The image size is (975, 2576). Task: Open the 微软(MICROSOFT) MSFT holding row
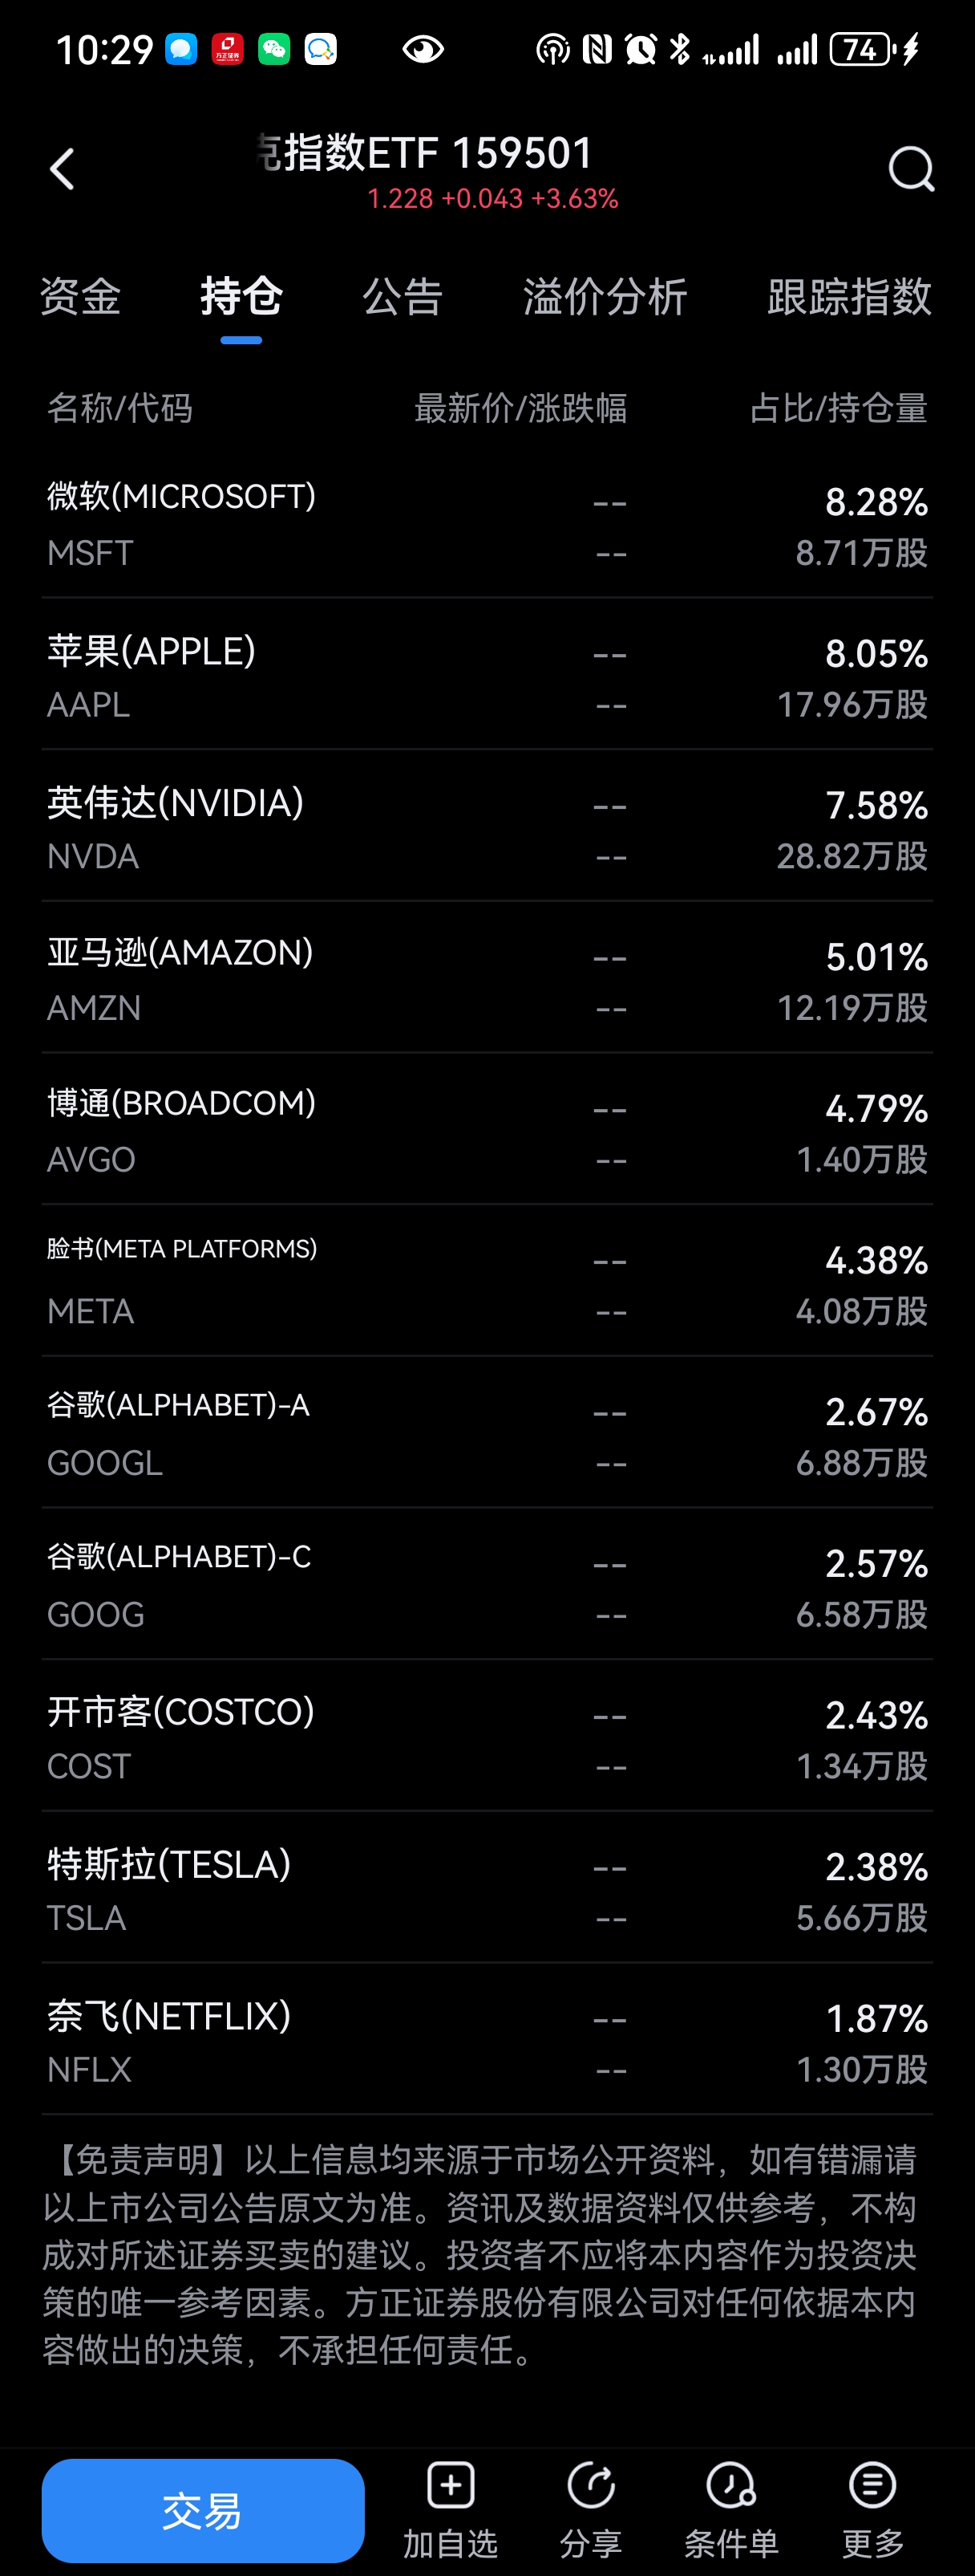[x=487, y=523]
